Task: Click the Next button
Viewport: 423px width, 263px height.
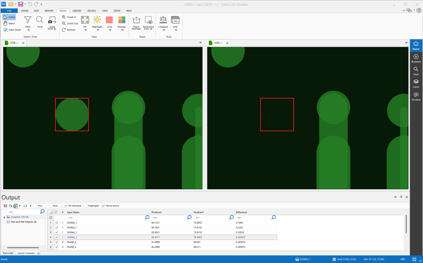Action: coord(55,206)
